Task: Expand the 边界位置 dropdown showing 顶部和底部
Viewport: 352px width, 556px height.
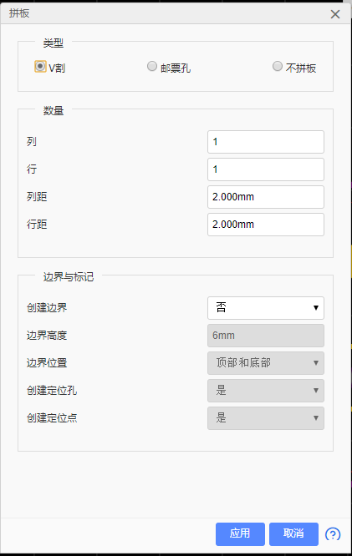Action: 266,363
